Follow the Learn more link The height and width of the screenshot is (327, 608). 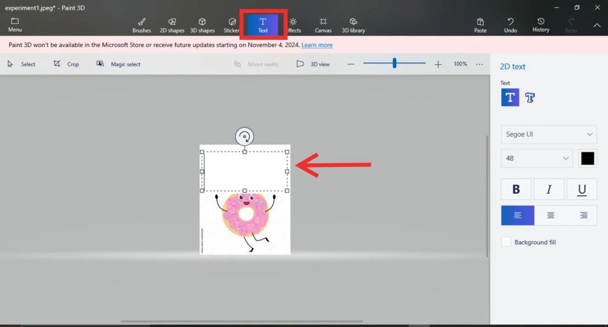point(317,45)
